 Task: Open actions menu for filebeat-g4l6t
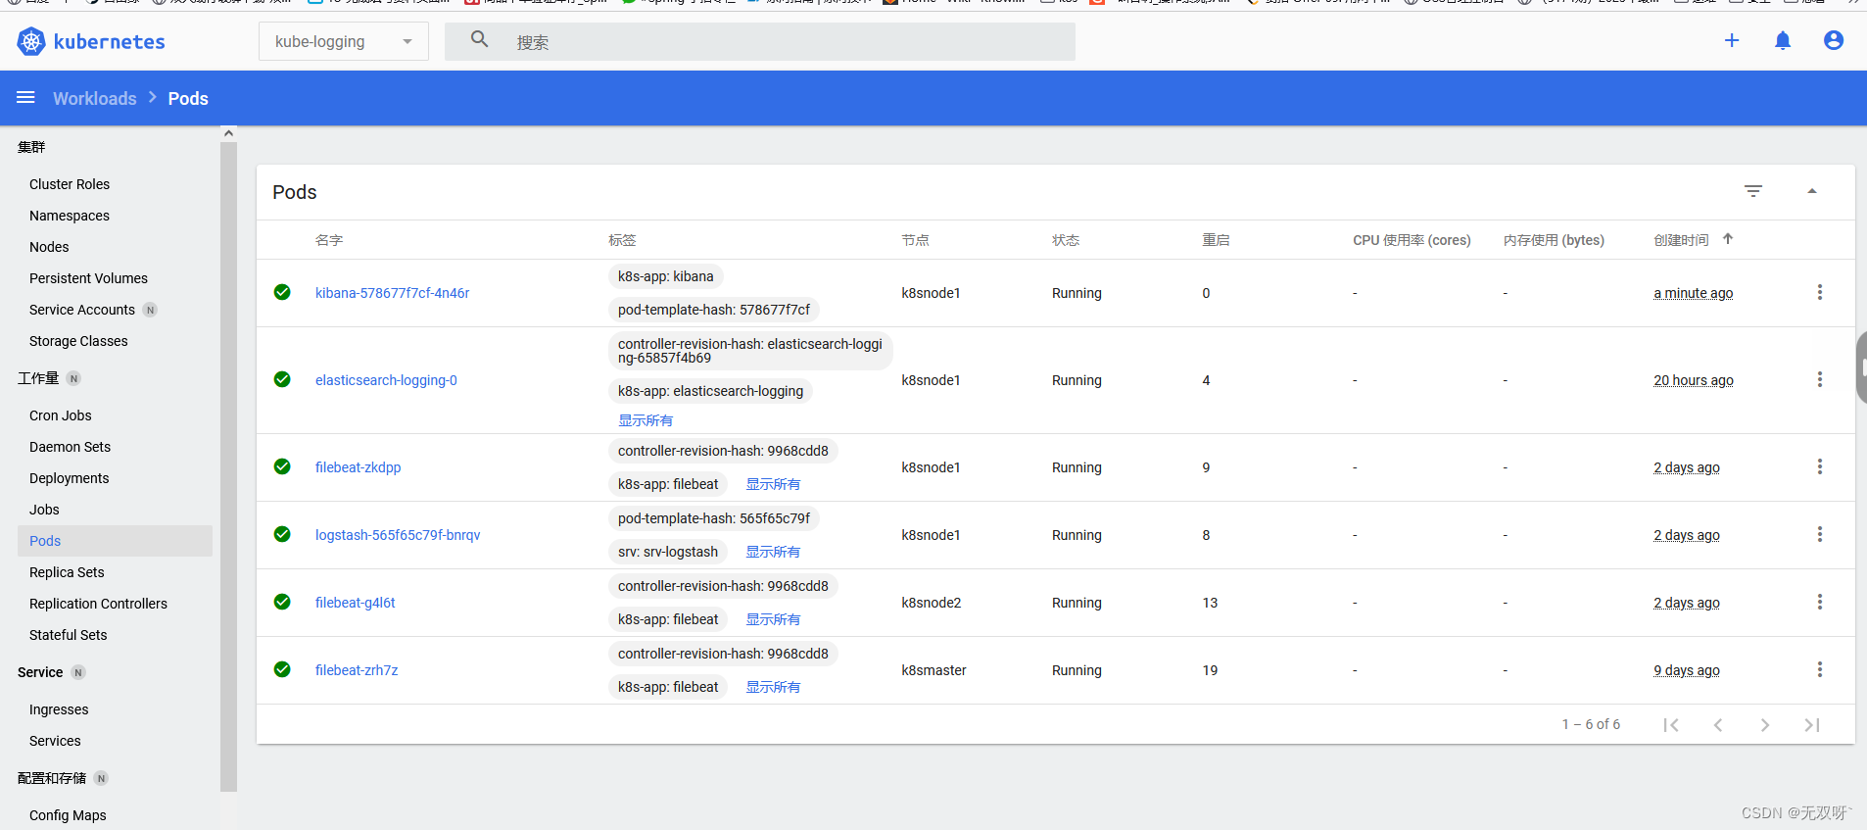click(x=1820, y=602)
